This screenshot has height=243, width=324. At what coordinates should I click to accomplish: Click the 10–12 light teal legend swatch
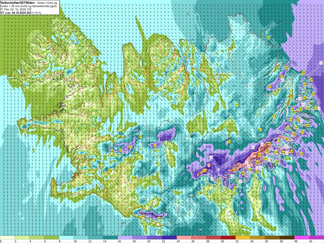[81, 238]
